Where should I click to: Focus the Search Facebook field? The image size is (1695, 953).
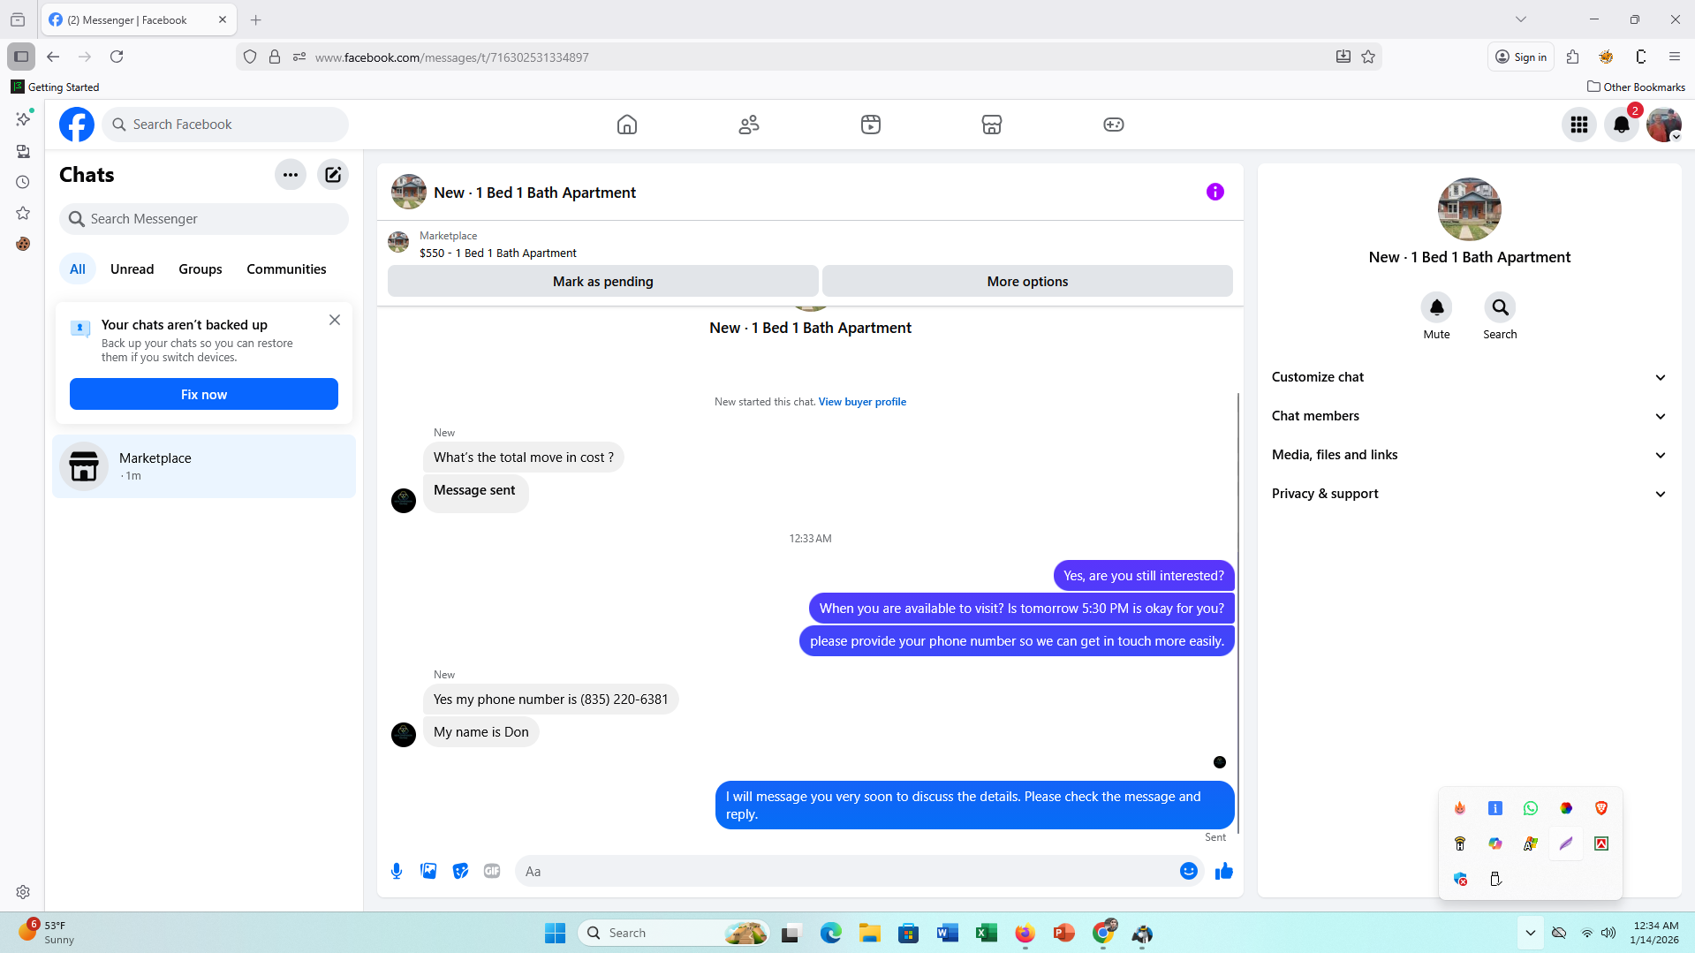click(x=226, y=125)
